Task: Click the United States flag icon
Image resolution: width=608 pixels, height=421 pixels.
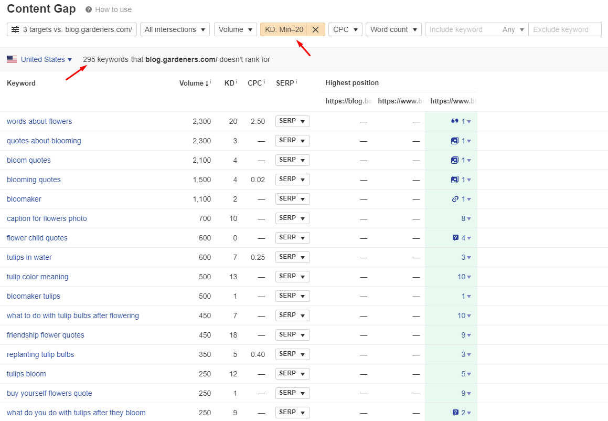Action: (12, 59)
